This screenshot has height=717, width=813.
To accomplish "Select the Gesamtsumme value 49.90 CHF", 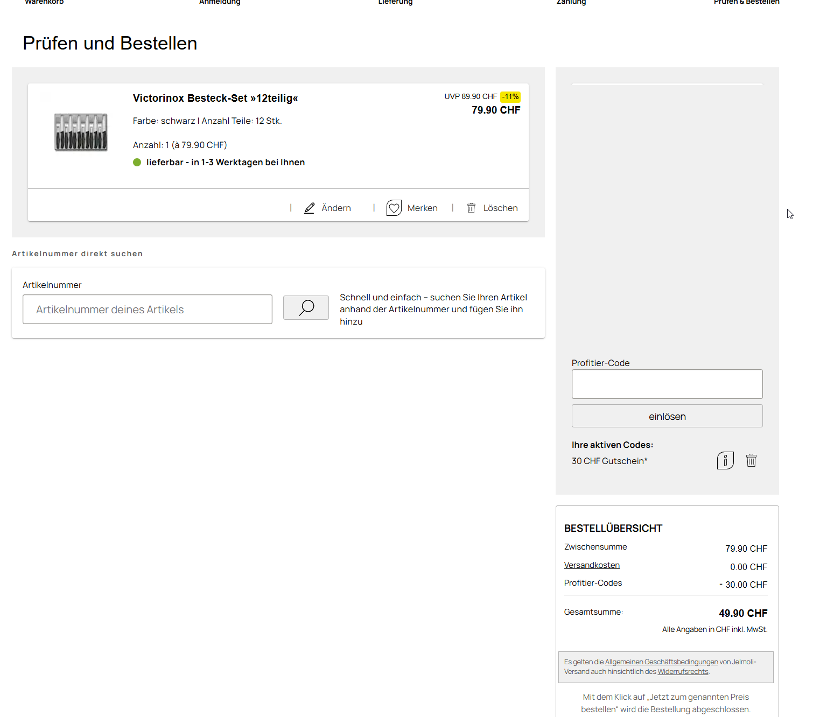I will [743, 613].
